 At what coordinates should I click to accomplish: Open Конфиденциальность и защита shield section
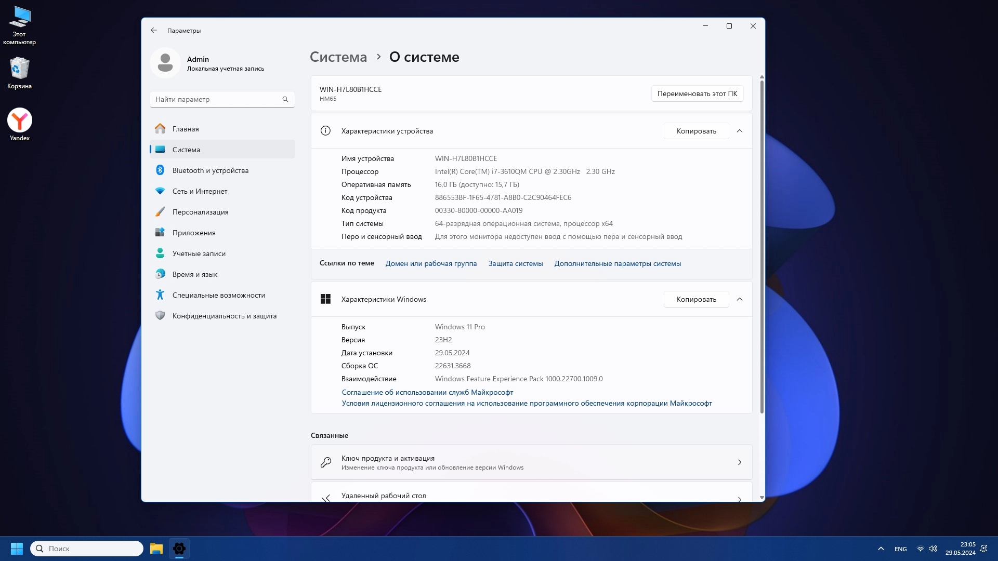224,316
